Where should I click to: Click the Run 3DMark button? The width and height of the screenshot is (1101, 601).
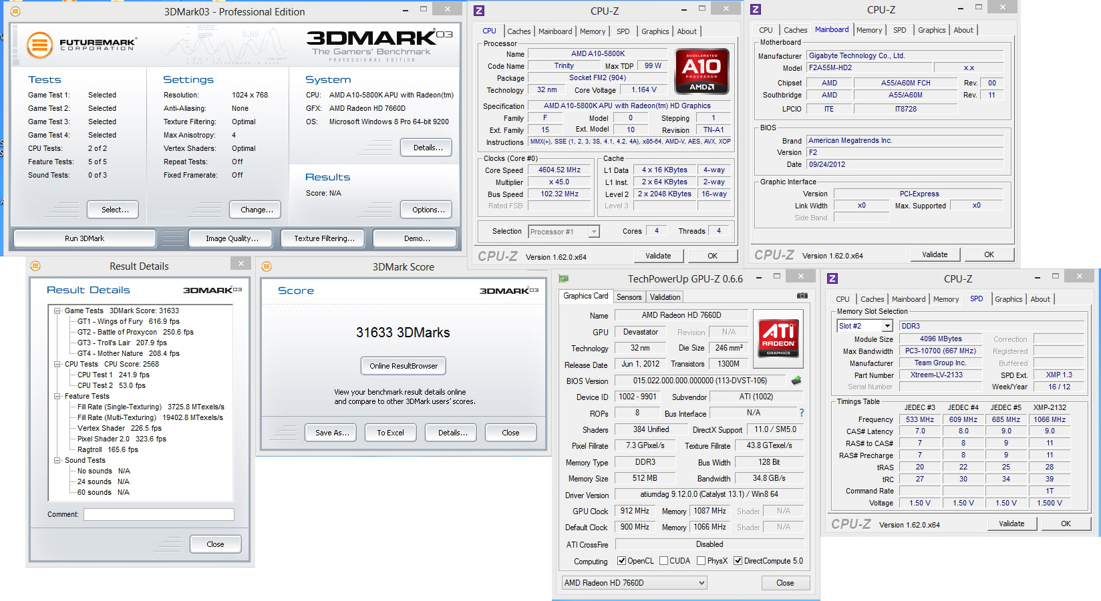click(x=85, y=238)
